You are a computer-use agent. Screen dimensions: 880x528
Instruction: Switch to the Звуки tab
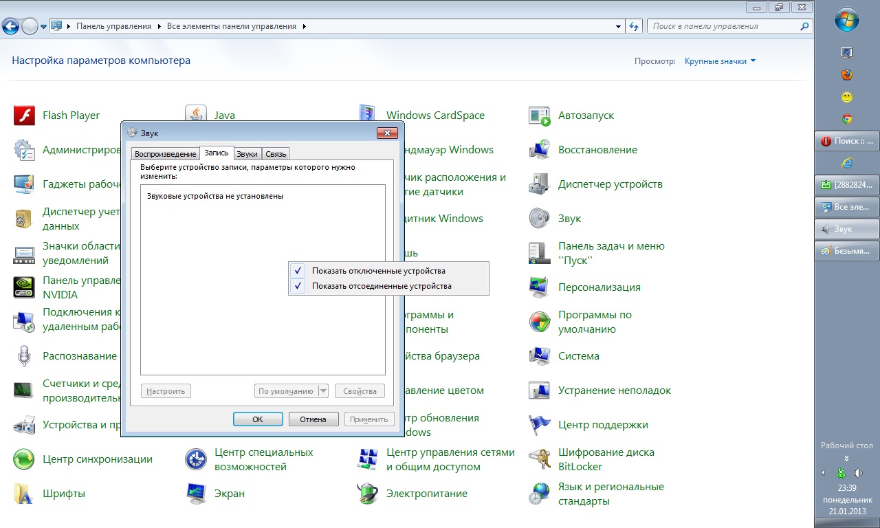point(247,154)
